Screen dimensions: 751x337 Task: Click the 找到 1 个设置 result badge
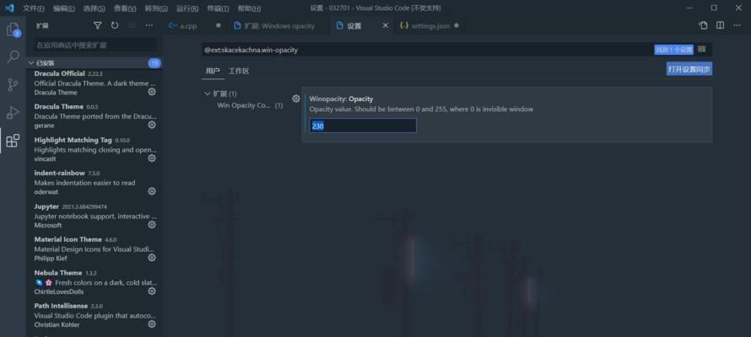click(674, 50)
